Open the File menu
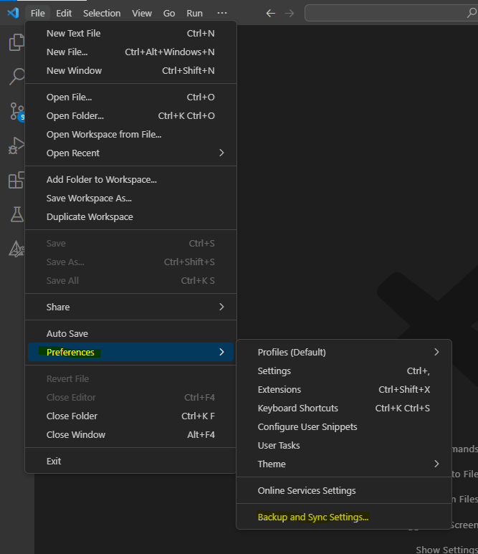This screenshot has height=554, width=478. (x=37, y=13)
